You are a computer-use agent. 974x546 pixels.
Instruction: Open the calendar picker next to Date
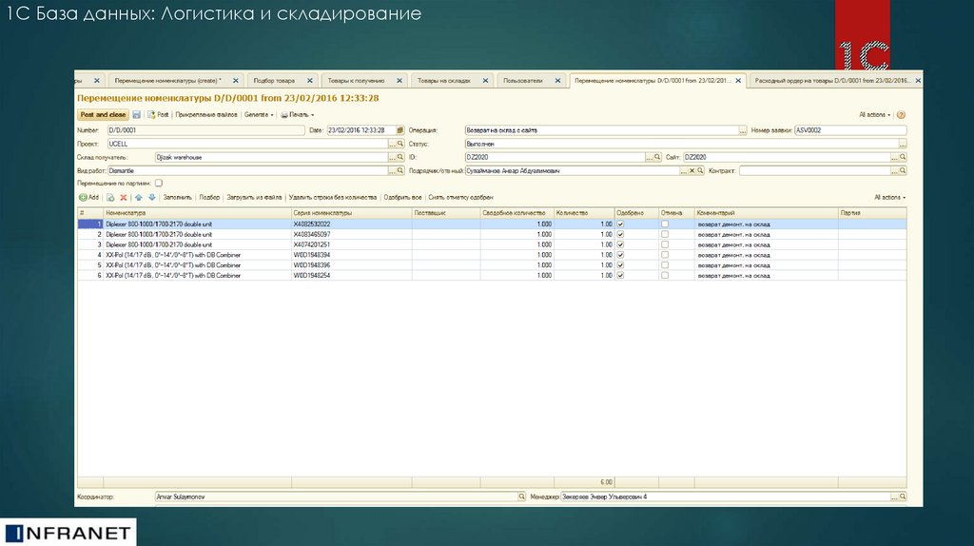(401, 129)
